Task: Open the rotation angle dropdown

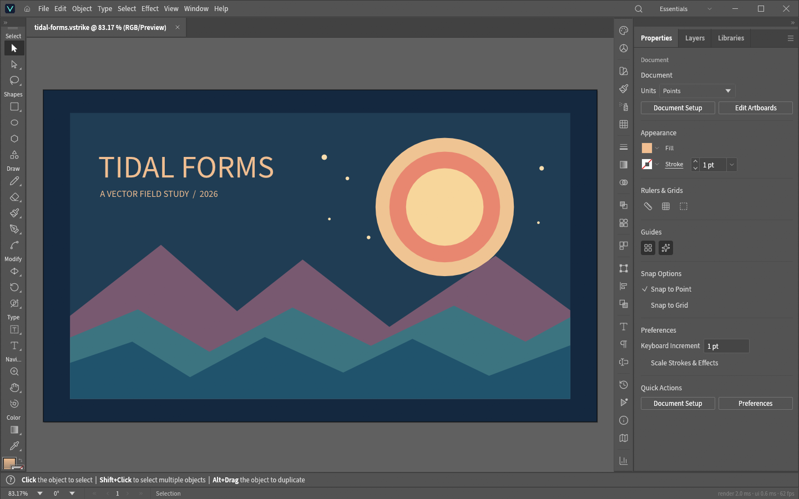Action: tap(72, 493)
